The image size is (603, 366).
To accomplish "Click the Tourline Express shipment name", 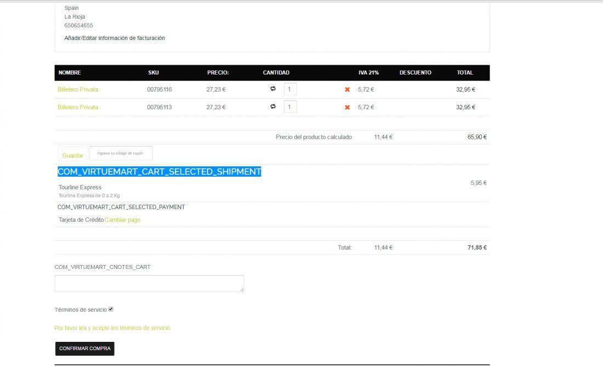I will [80, 187].
